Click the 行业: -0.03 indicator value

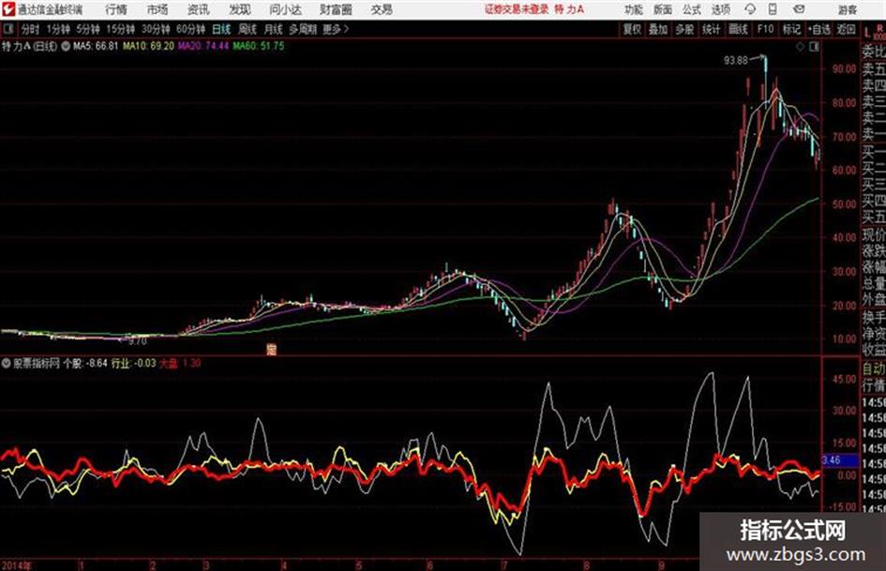[x=133, y=363]
